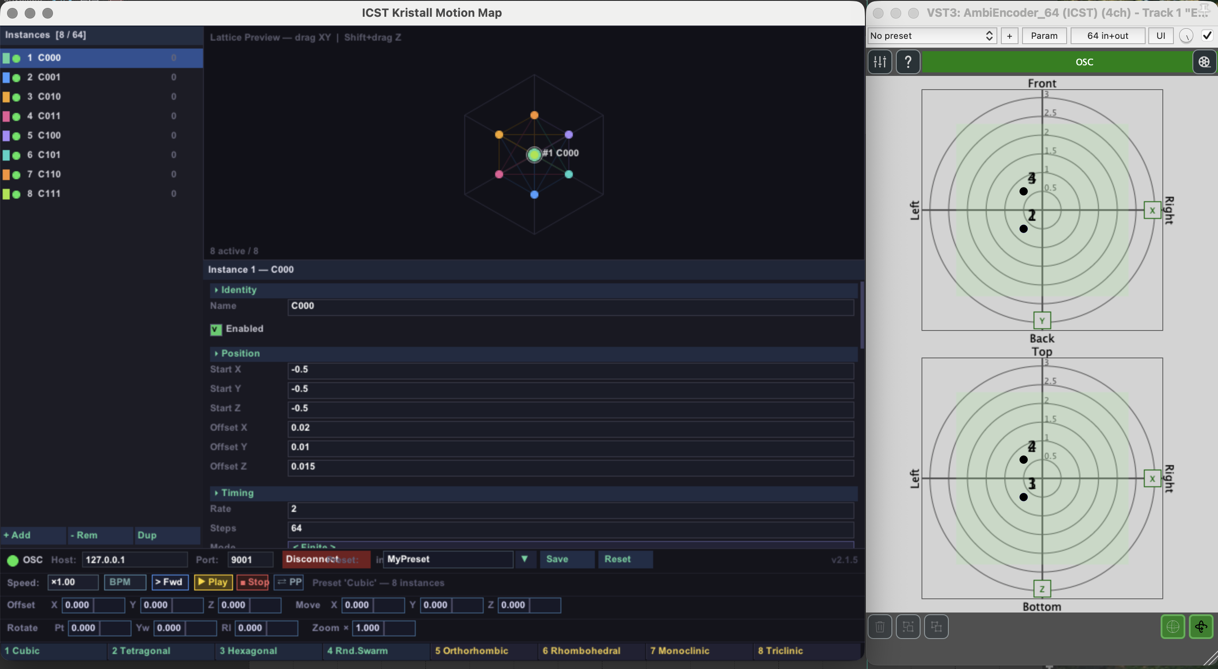Click the color tag of instance 2 C001
This screenshot has width=1218, height=669.
click(x=6, y=78)
